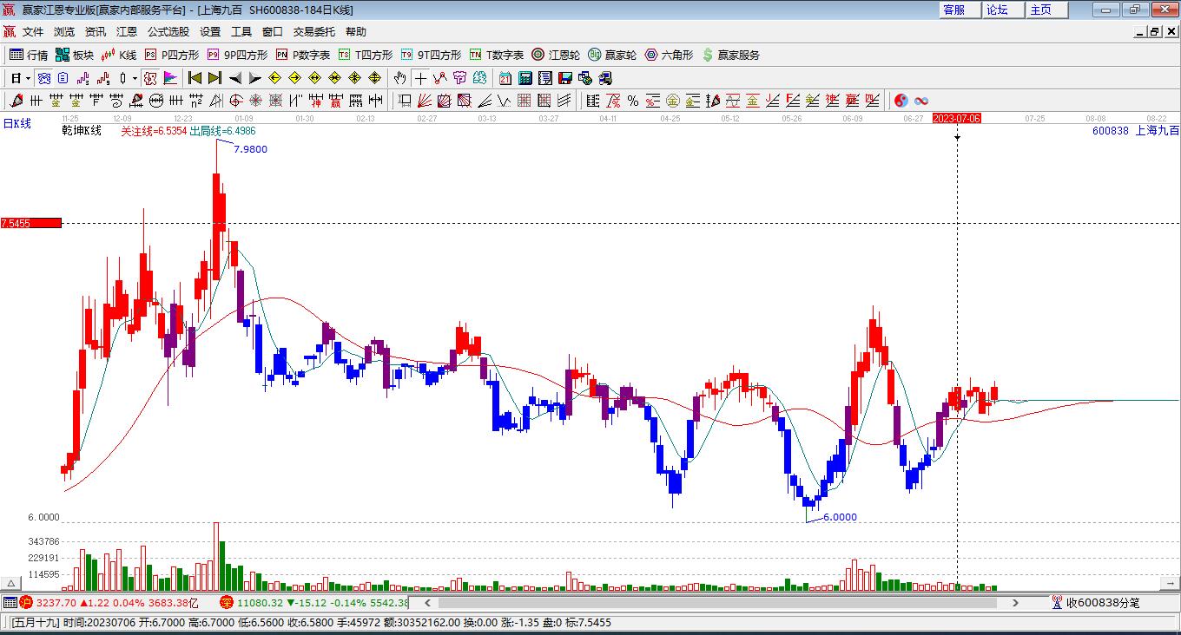Screen dimensions: 1181x635
Task: Expand the candlestick style dropdown arrow
Action: 135,78
